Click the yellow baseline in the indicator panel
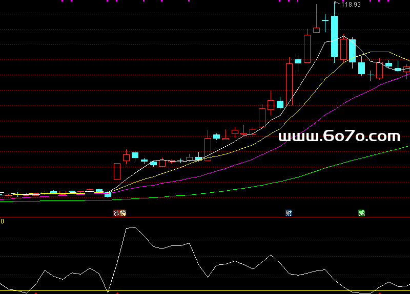The height and width of the screenshot is (294, 410). [x=205, y=291]
